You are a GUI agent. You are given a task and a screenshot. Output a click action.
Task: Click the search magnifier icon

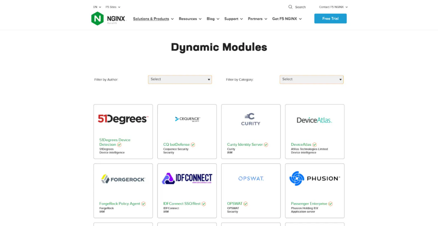point(290,7)
